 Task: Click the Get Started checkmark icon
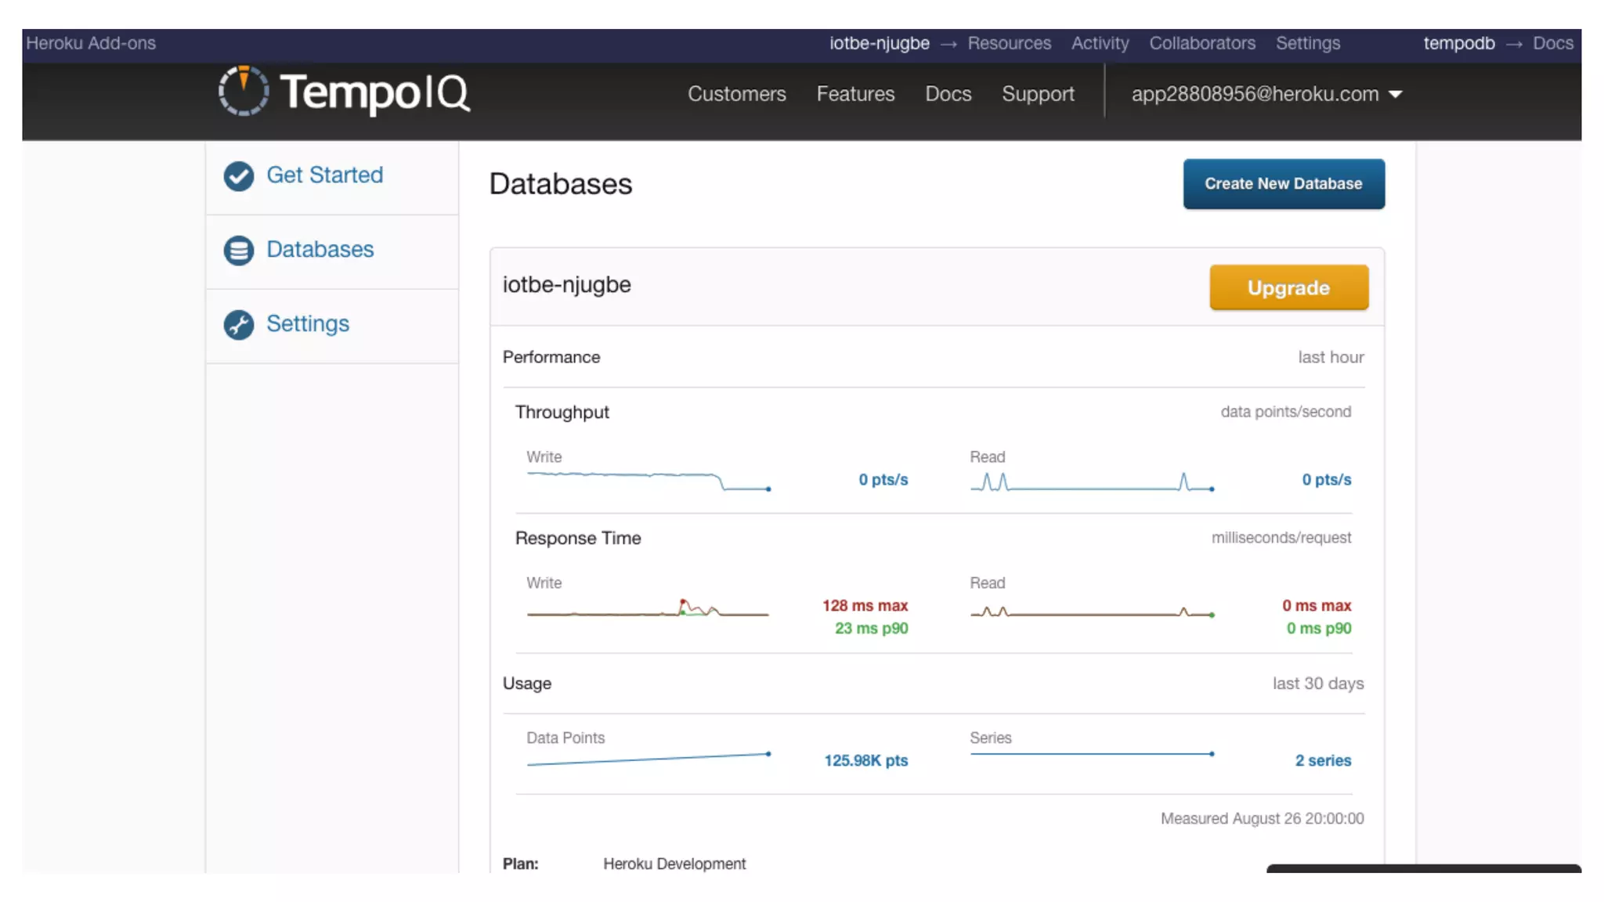pyautogui.click(x=238, y=175)
